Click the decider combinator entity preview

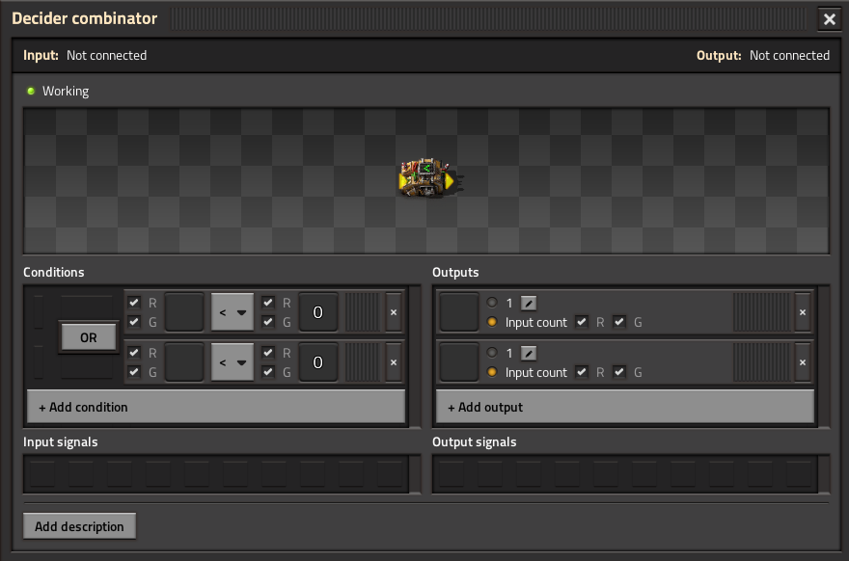coord(425,180)
